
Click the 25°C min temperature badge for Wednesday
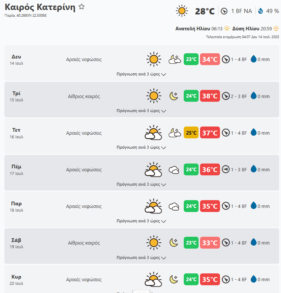click(x=191, y=133)
